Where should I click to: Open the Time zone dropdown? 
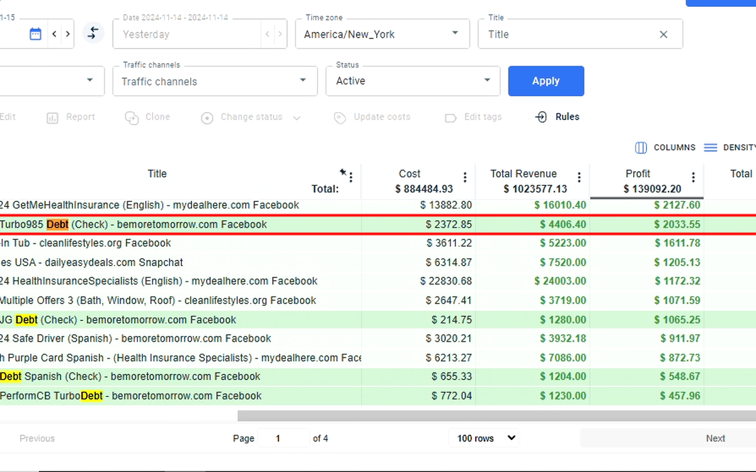click(x=382, y=34)
